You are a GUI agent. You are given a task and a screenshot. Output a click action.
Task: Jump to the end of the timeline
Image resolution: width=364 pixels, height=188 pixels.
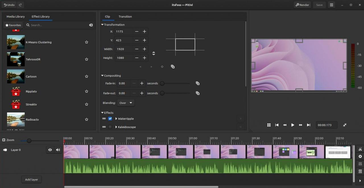(309, 125)
